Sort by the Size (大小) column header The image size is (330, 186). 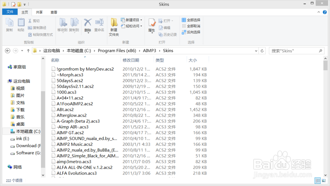(x=193, y=60)
